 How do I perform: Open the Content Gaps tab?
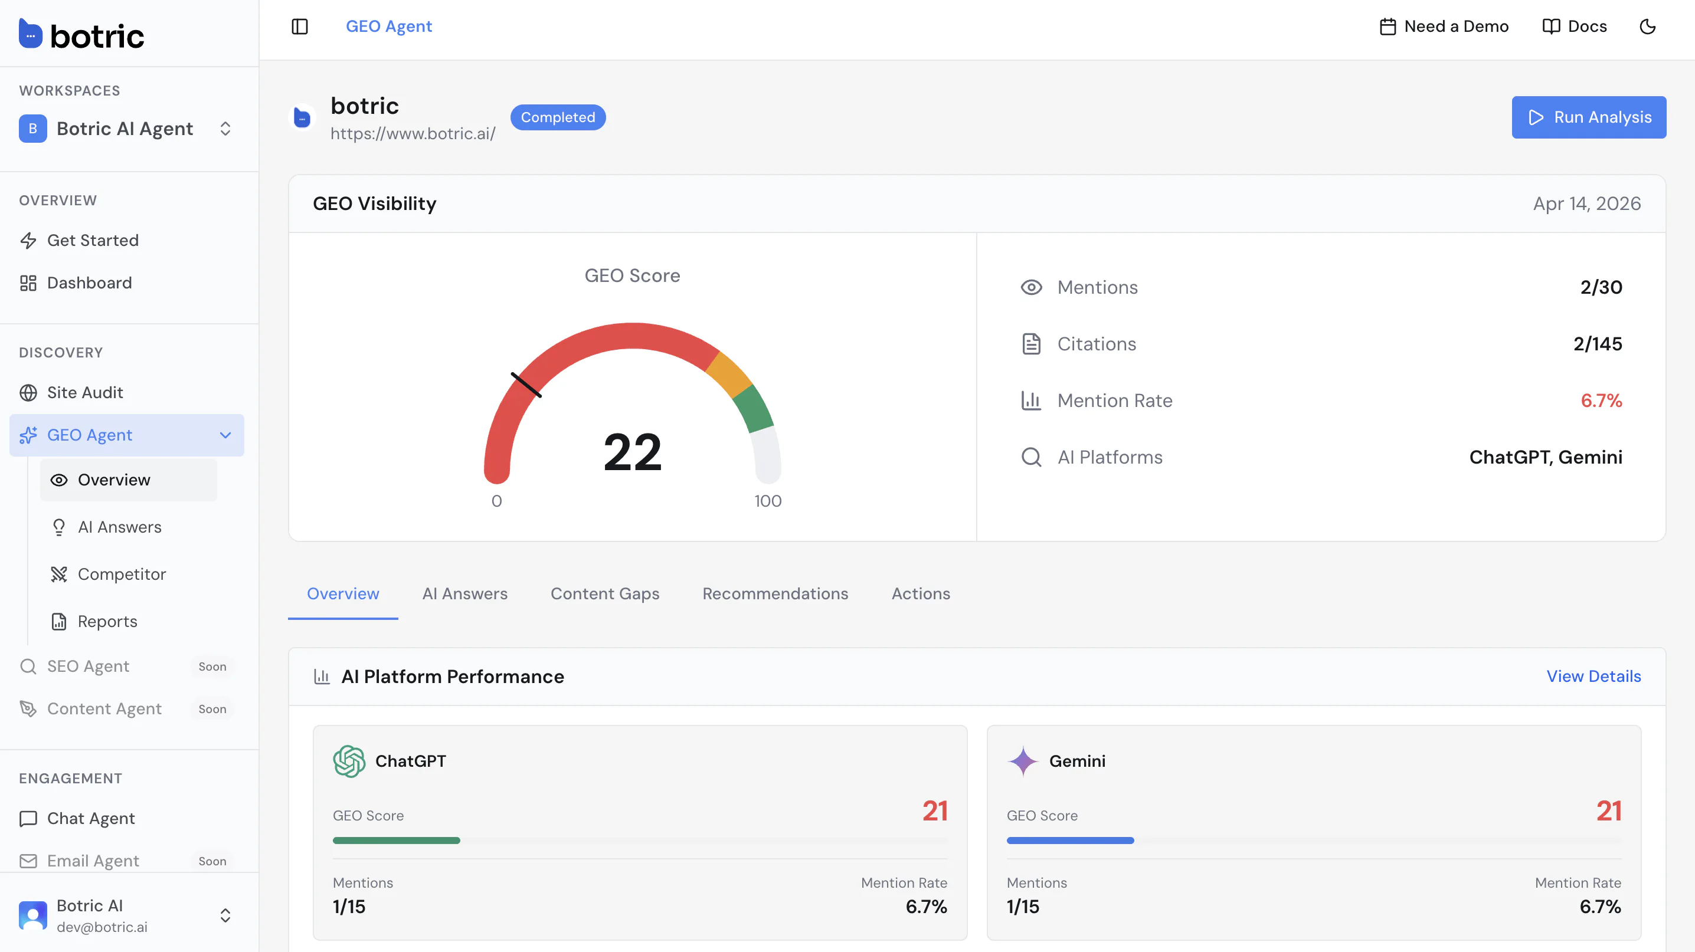[605, 595]
